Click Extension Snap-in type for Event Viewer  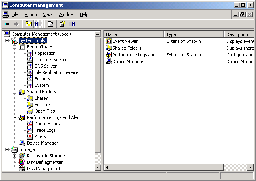183,41
